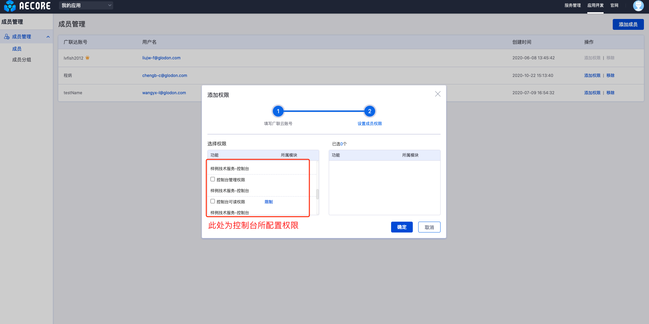Viewport: 649px width, 324px height.
Task: Click the 取消 button
Action: pyautogui.click(x=429, y=227)
